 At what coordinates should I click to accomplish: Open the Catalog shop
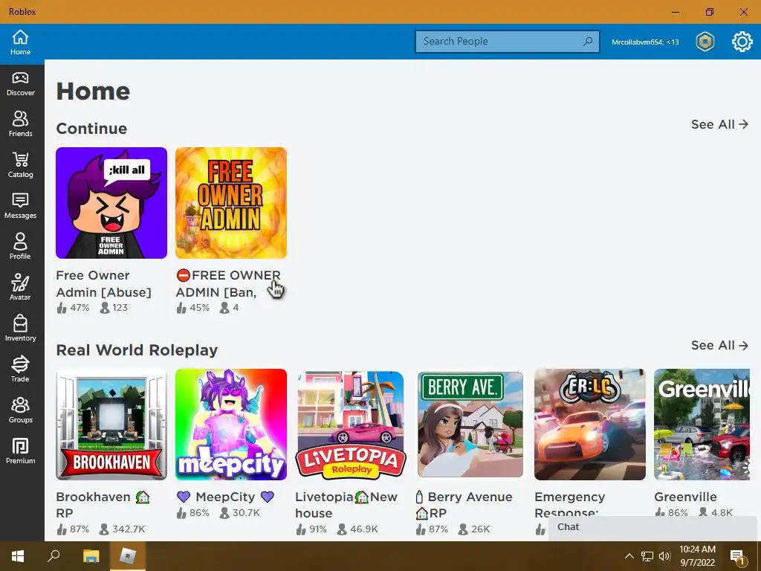point(20,166)
